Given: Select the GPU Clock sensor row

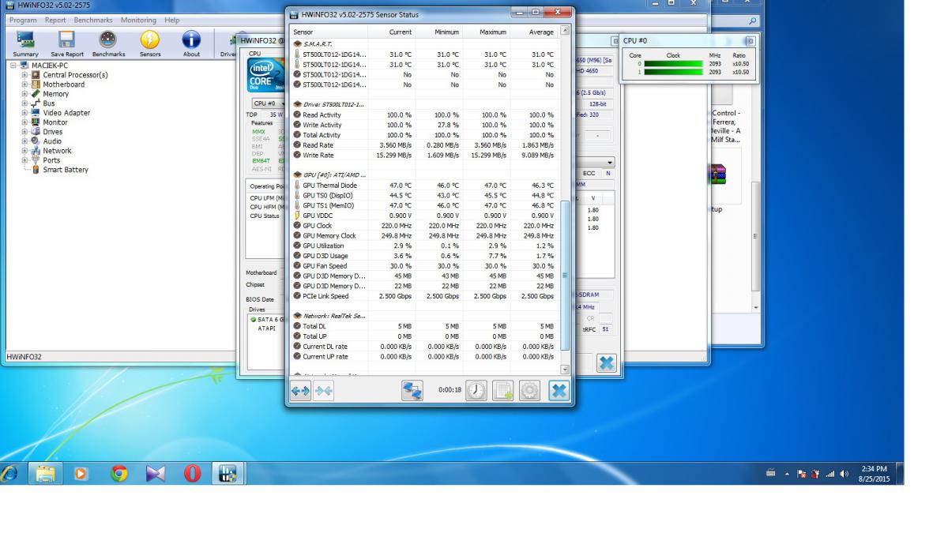Looking at the screenshot, I should 424,226.
